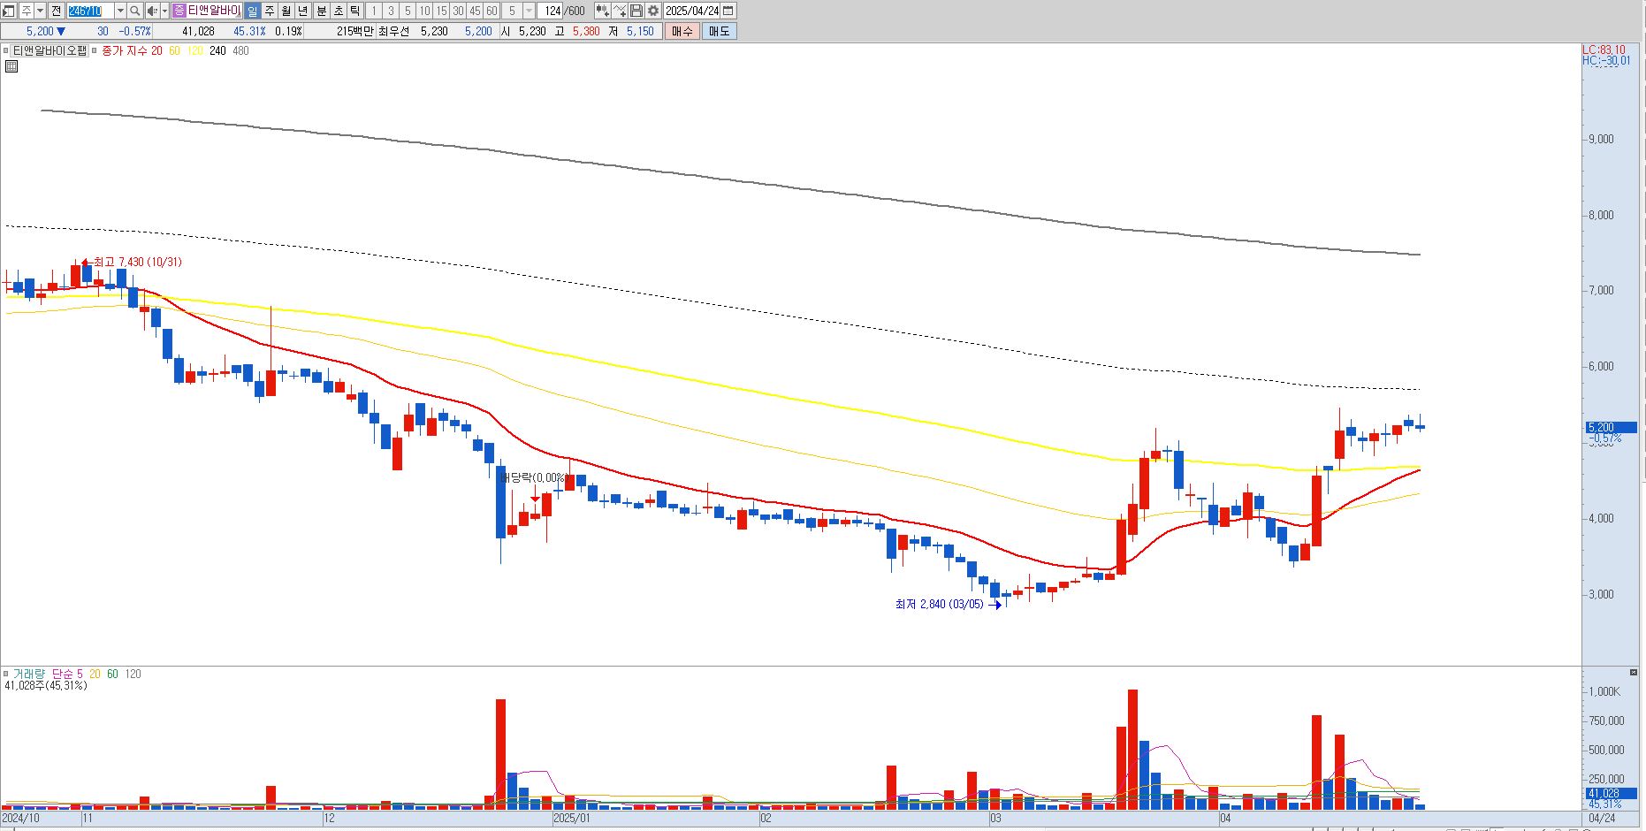
Task: Choose the 60 interval preset button
Action: [492, 11]
